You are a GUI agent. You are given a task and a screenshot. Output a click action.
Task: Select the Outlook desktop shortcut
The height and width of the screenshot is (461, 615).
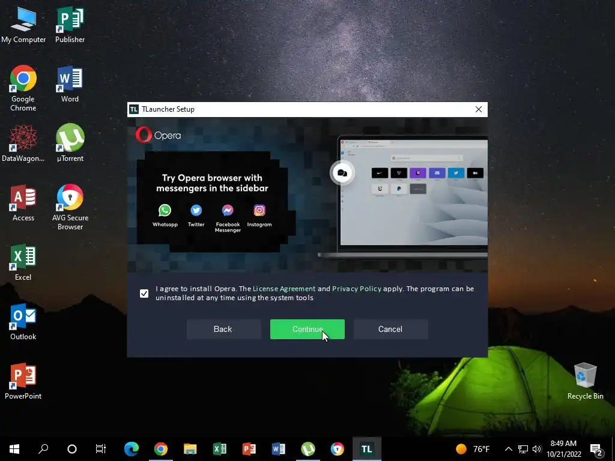click(23, 322)
